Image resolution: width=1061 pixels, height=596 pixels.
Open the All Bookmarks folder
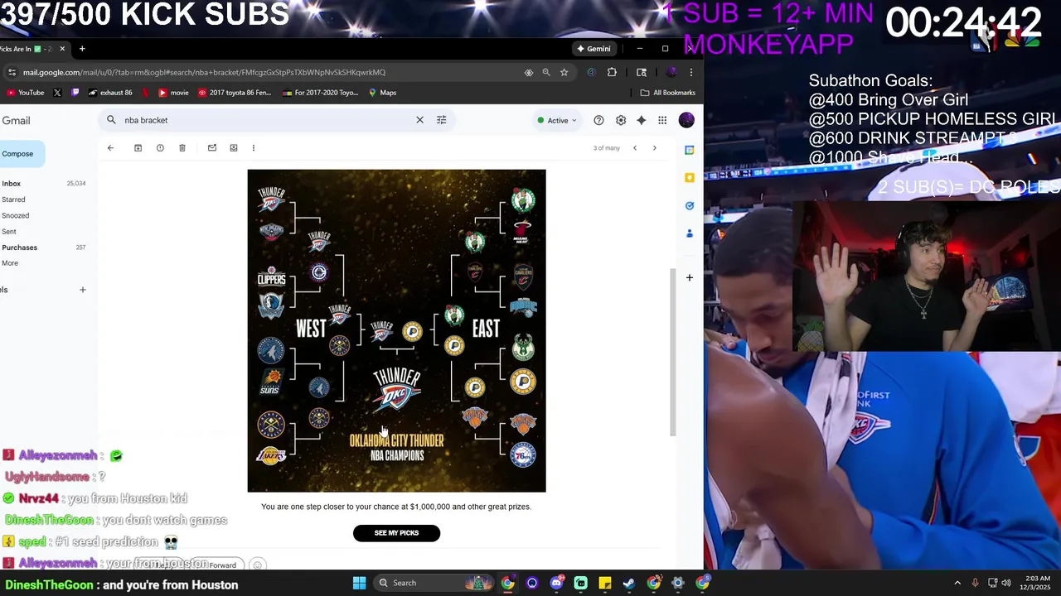[668, 93]
